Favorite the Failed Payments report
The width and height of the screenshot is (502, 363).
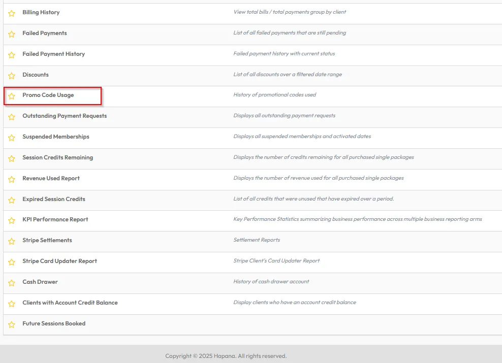tap(12, 34)
